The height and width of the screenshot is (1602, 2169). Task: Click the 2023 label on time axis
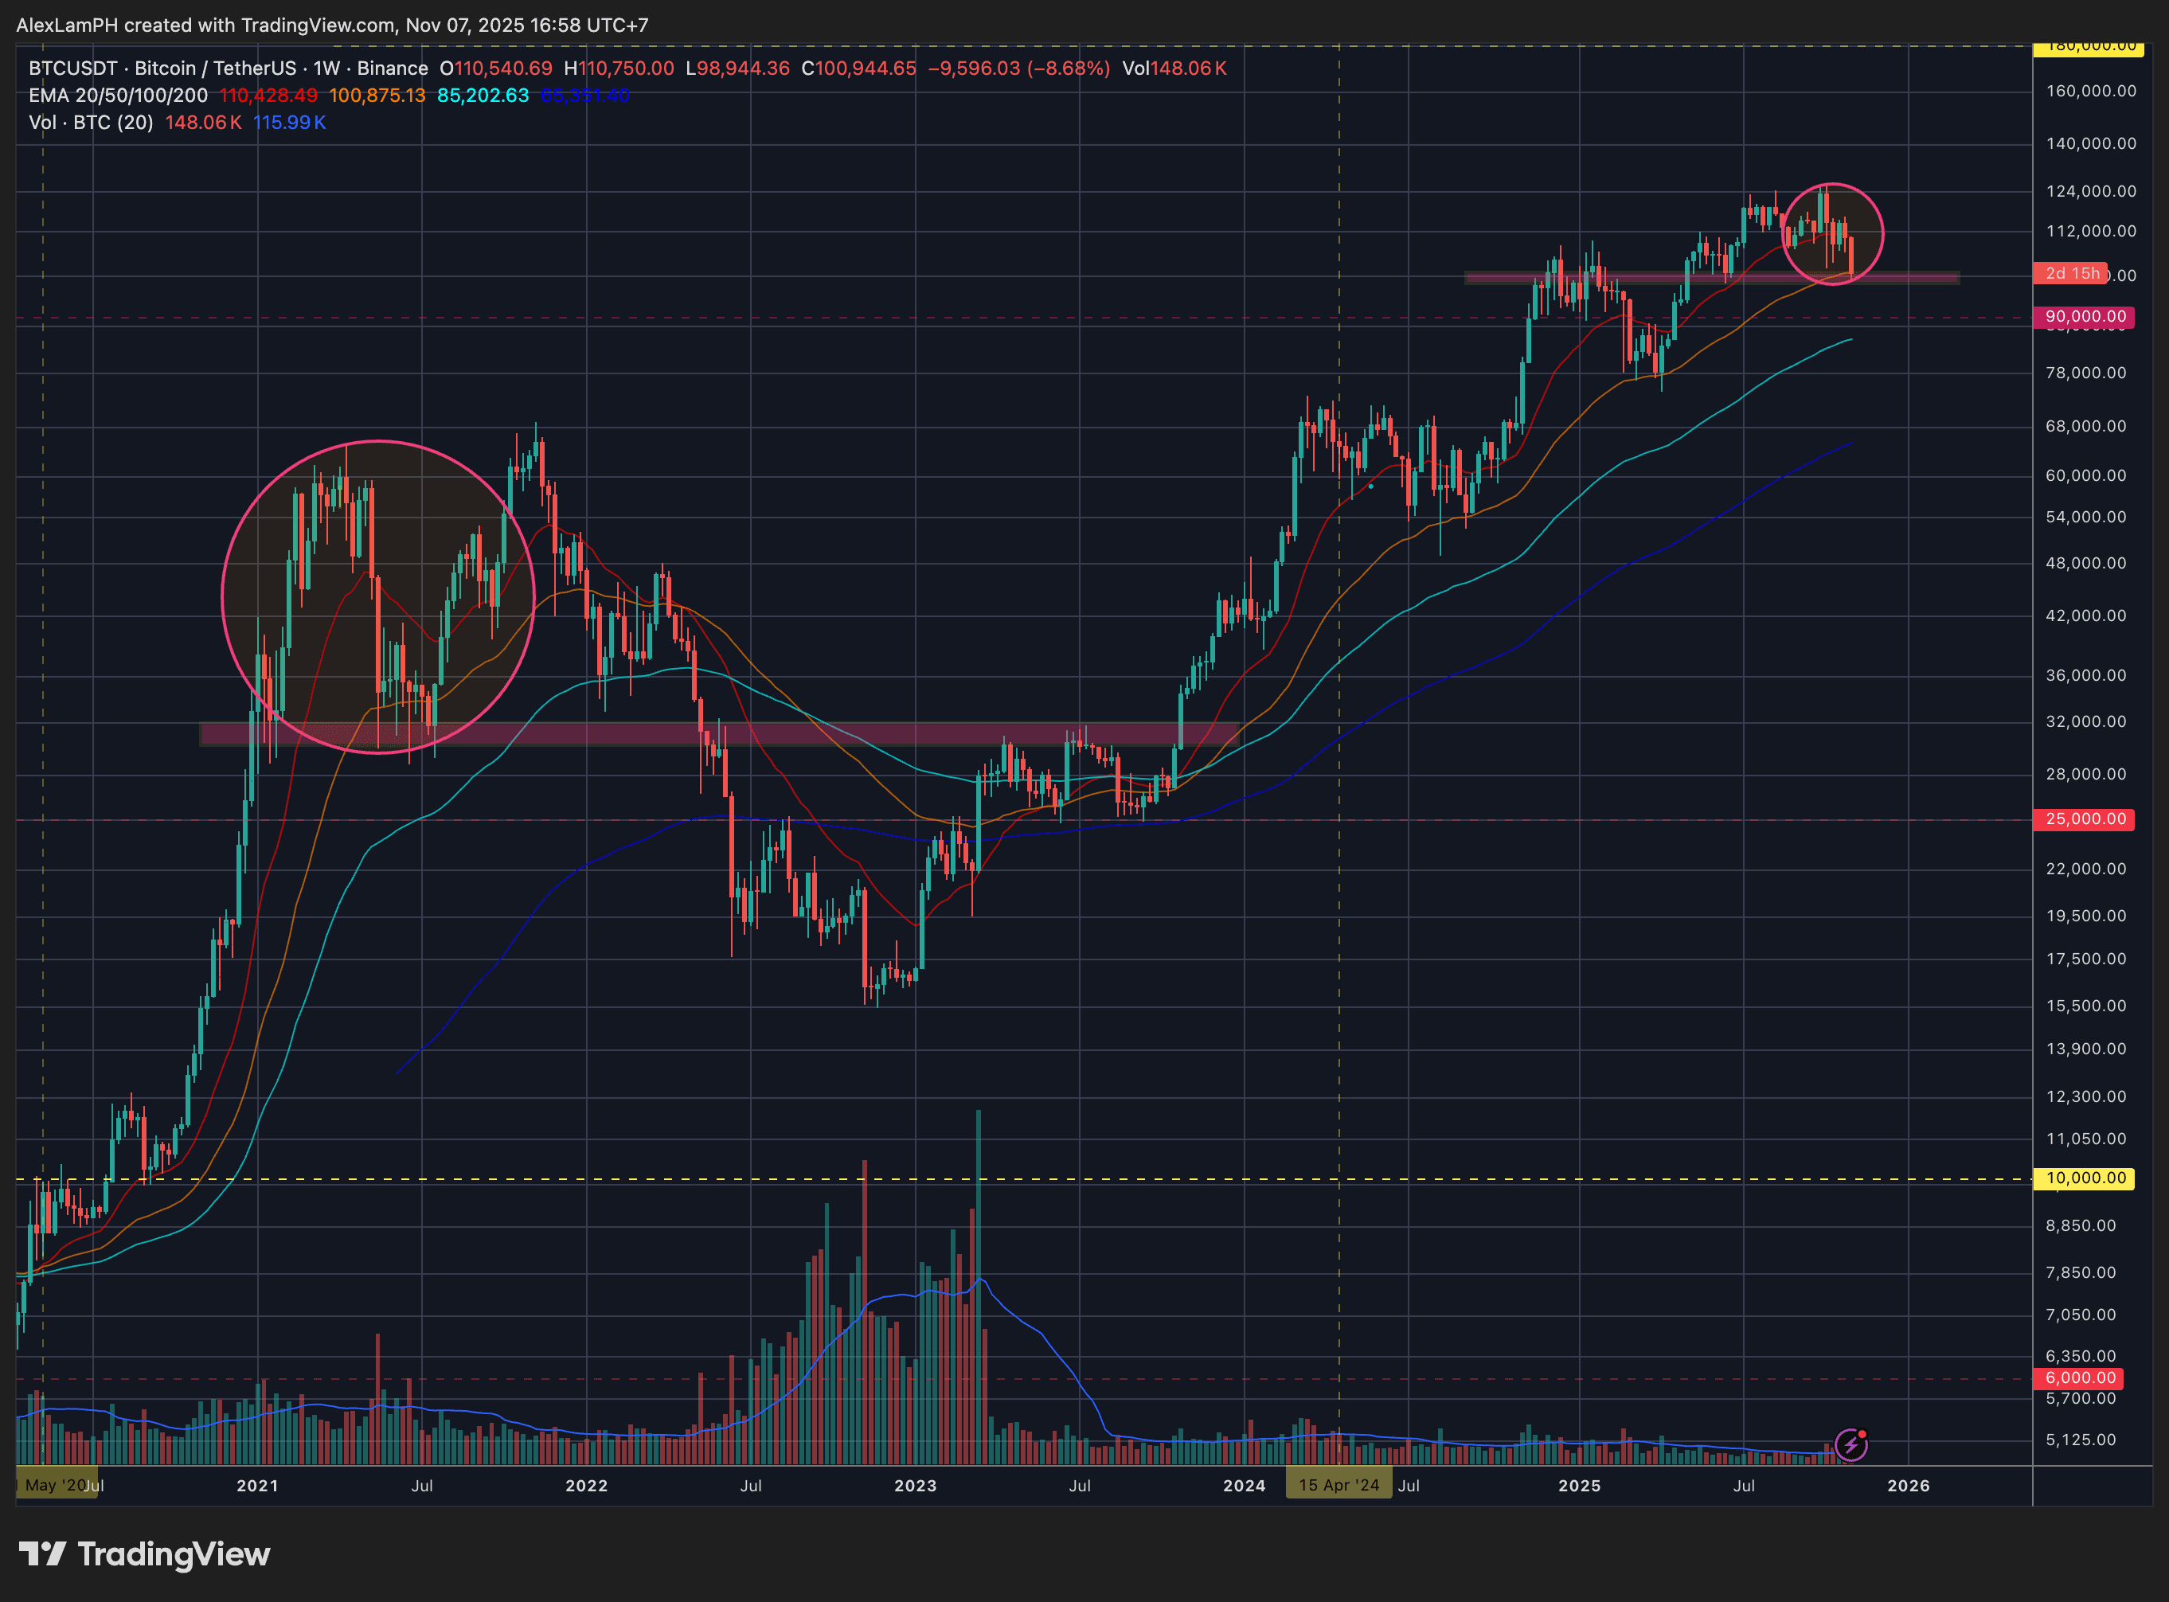(x=914, y=1486)
